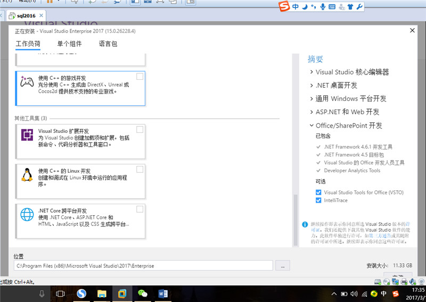Switch to the 单个组件 tab
426x302 pixels.
[69, 44]
